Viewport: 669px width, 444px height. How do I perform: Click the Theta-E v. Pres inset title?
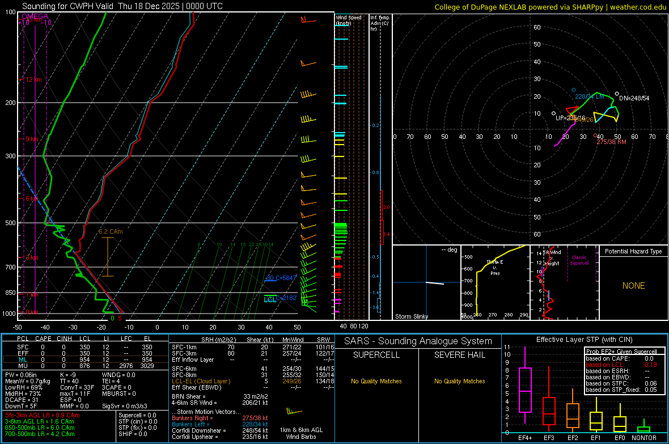coord(495,268)
